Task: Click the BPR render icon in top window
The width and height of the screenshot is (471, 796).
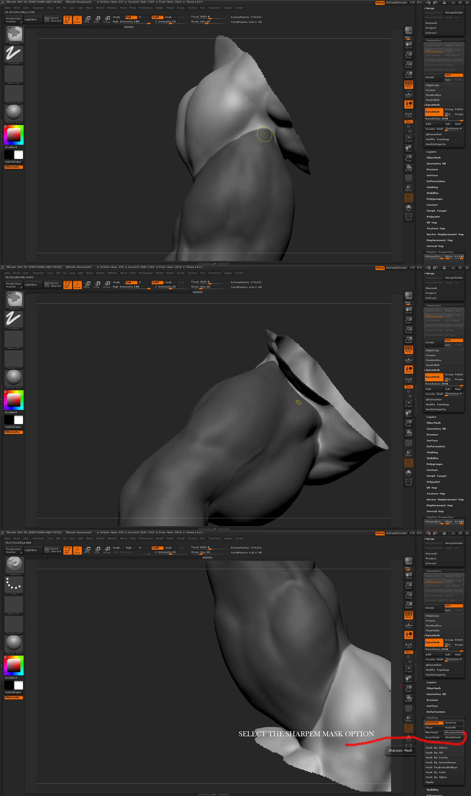Action: [408, 31]
